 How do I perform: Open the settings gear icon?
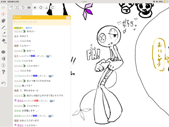tap(41, 8)
